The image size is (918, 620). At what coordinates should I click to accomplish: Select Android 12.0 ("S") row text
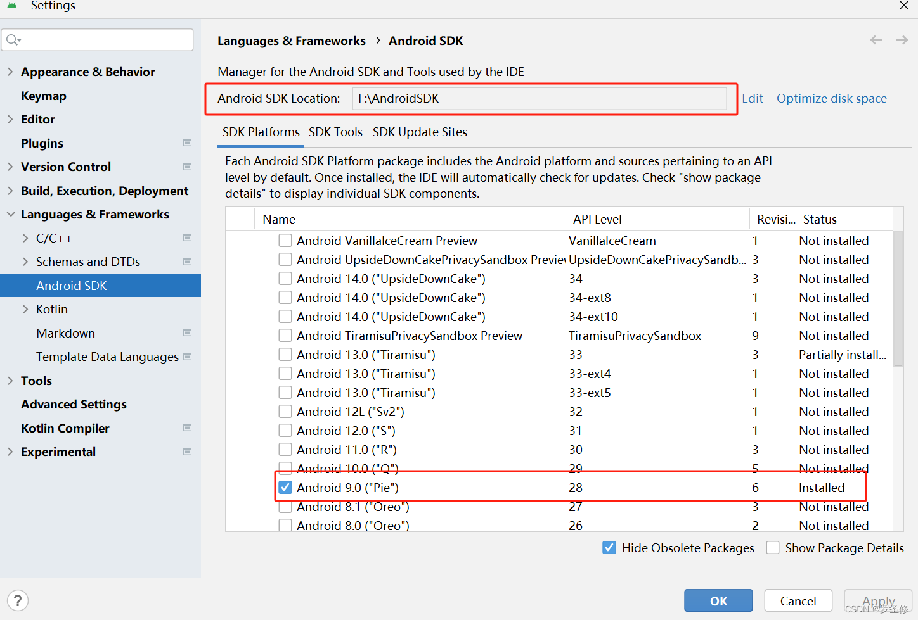(346, 431)
